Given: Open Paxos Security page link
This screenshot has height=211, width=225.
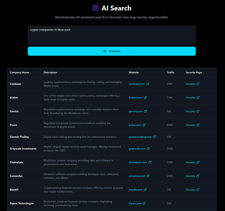Looking at the screenshot, I should [190, 125].
